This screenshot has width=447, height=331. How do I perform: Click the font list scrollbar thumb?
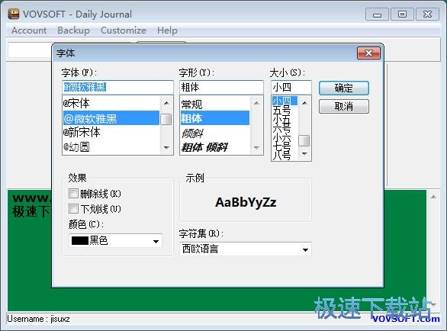[x=166, y=120]
